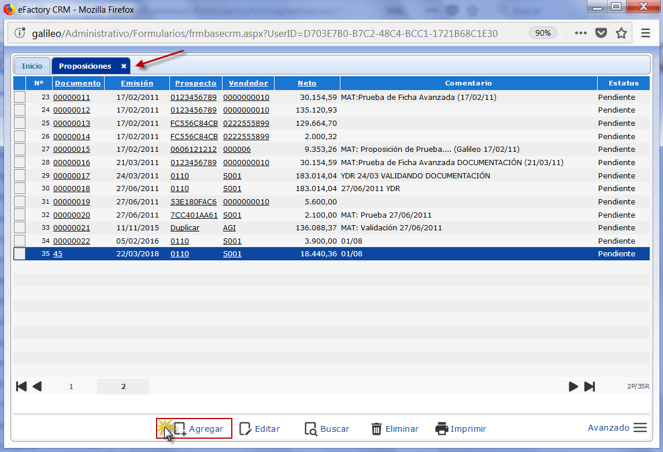Click the Imprimir printer icon
The height and width of the screenshot is (452, 663).
pyautogui.click(x=442, y=429)
